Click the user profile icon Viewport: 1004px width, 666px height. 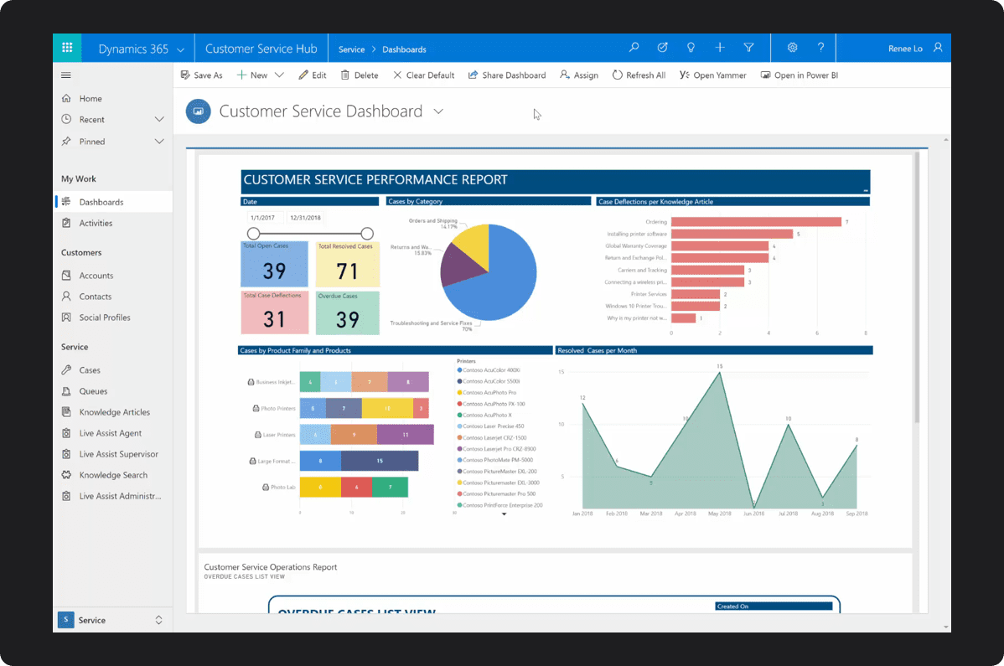[938, 48]
